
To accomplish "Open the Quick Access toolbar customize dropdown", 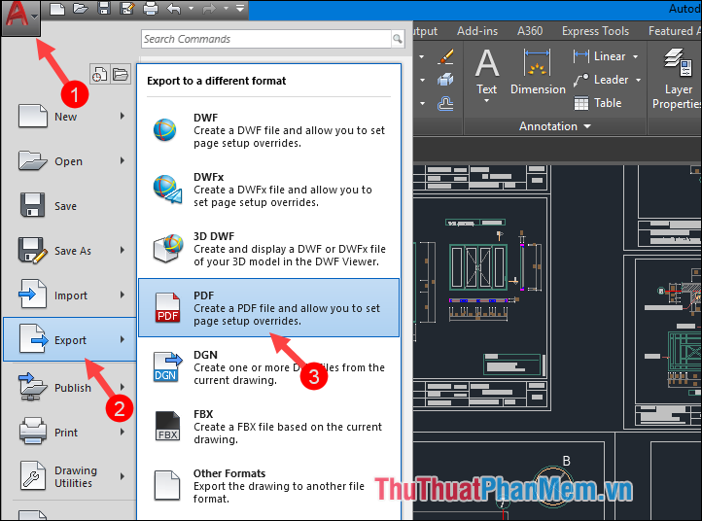I will point(240,10).
